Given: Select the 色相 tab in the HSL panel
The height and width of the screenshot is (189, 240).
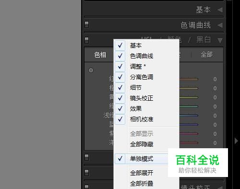Looking at the screenshot, I should [100, 55].
